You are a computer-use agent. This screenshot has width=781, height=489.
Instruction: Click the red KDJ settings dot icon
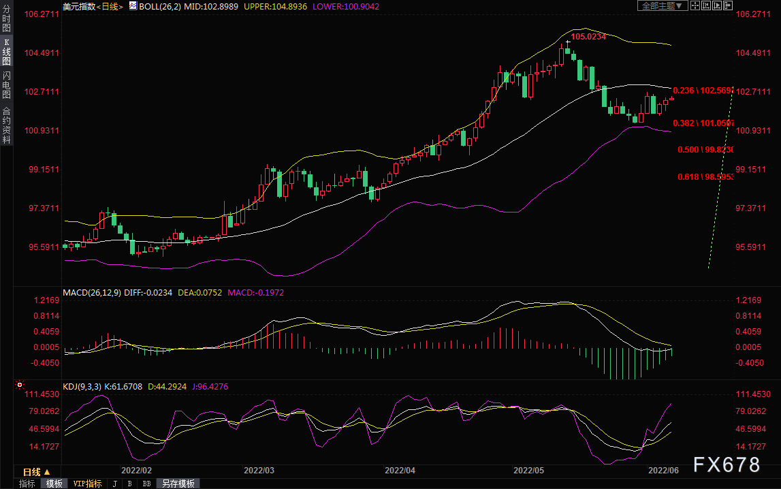(20, 385)
